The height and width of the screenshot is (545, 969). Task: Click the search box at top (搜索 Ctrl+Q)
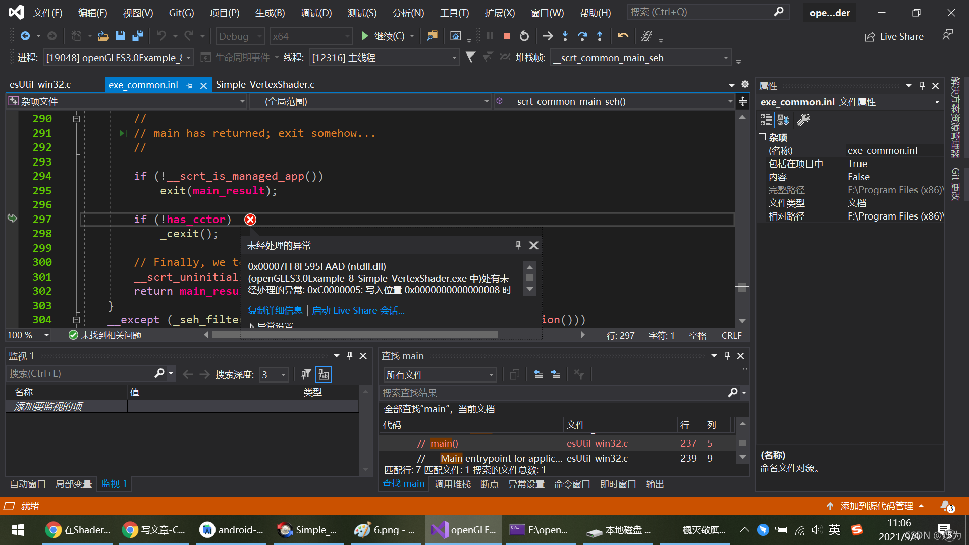[708, 12]
